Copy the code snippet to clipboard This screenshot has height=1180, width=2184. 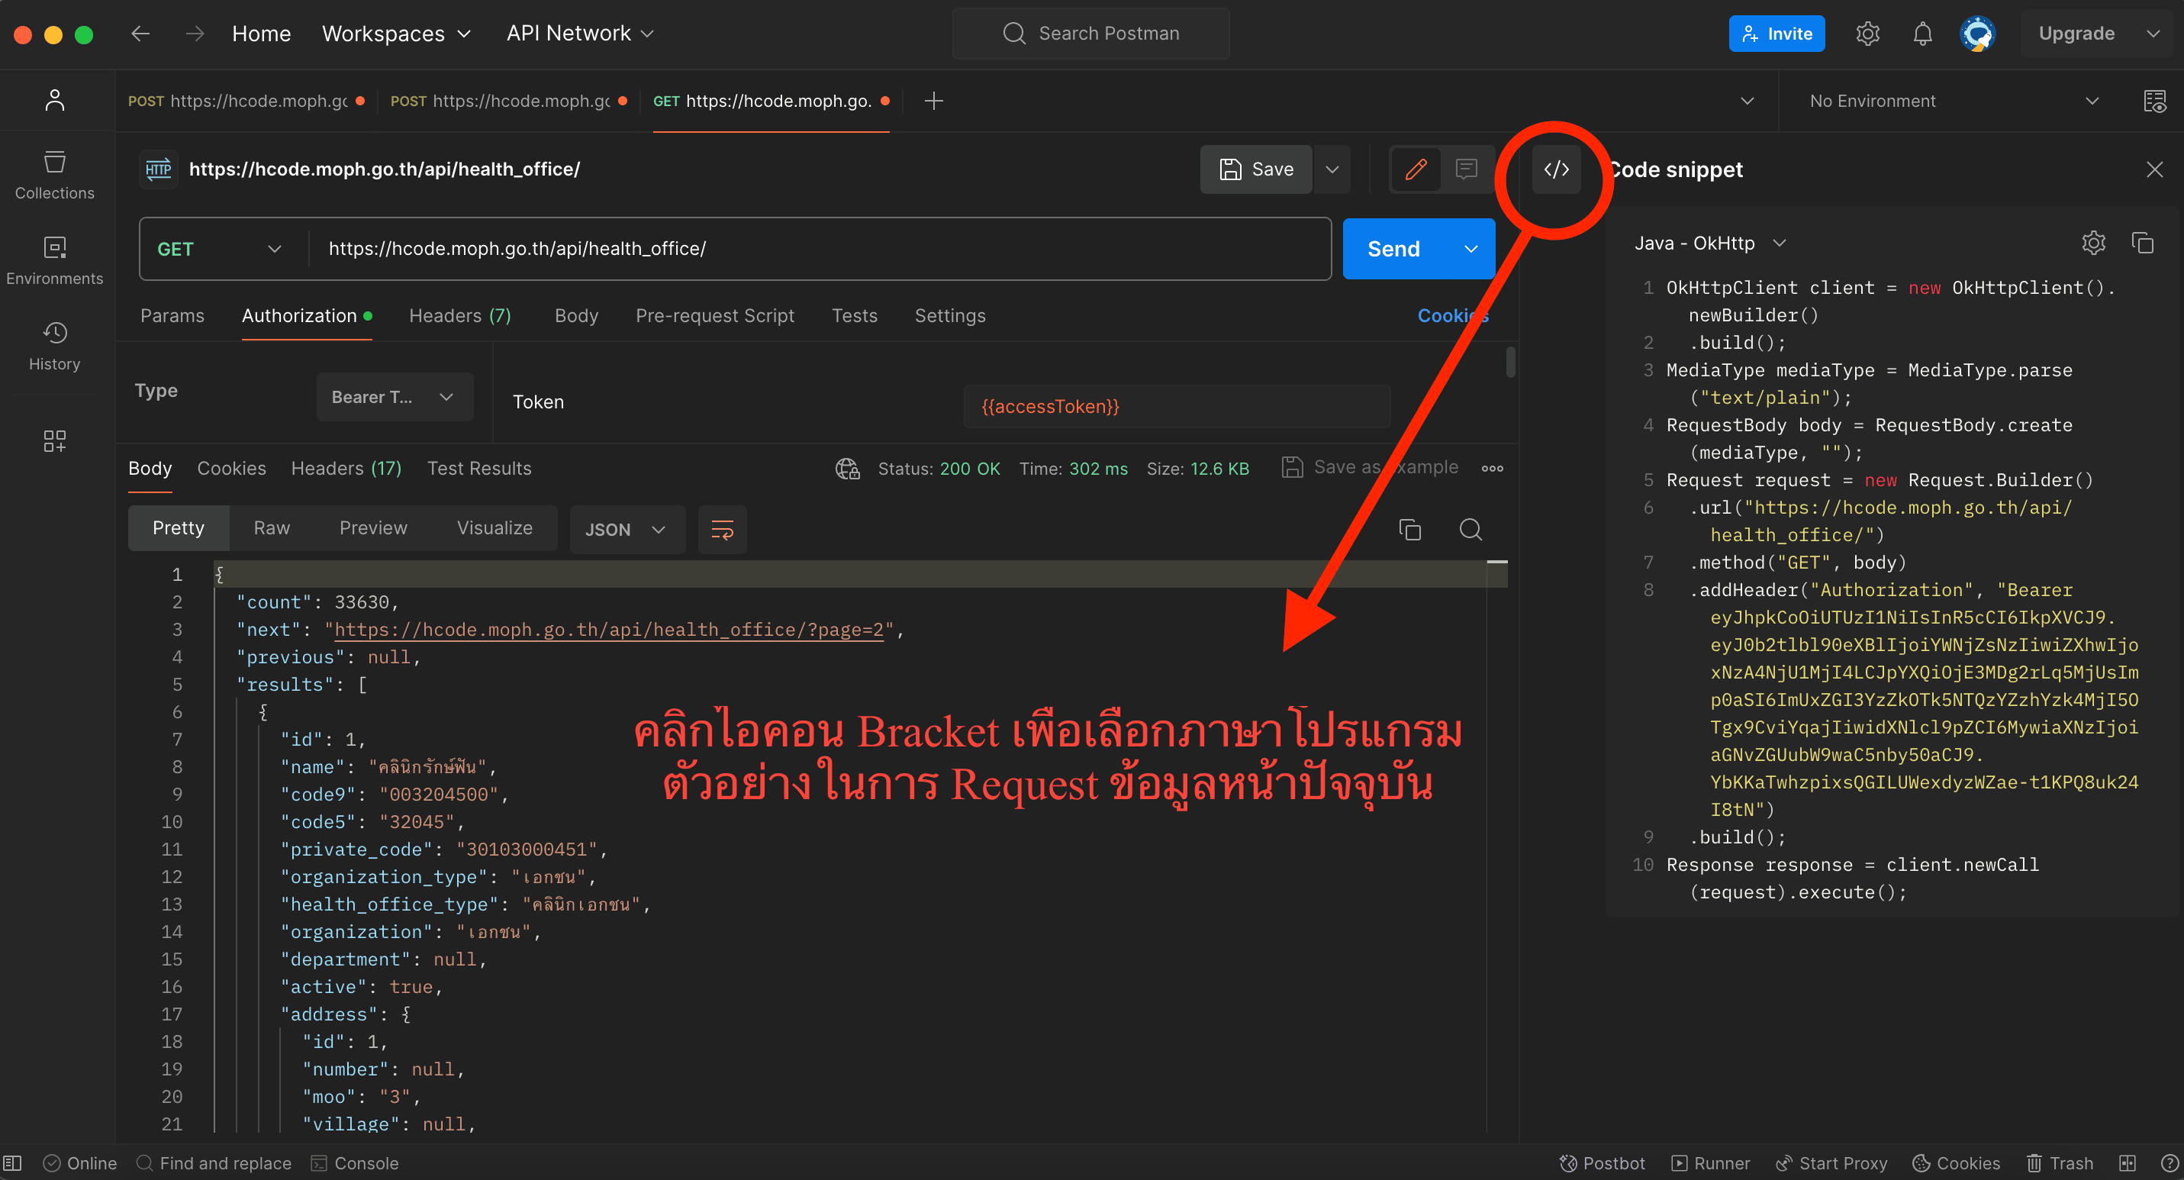pyautogui.click(x=2141, y=243)
